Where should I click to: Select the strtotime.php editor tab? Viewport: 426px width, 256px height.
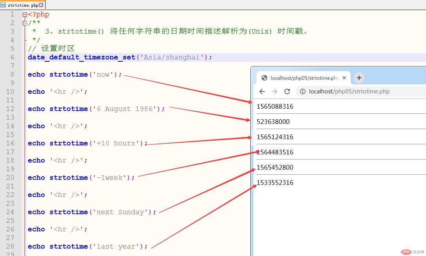(23, 5)
